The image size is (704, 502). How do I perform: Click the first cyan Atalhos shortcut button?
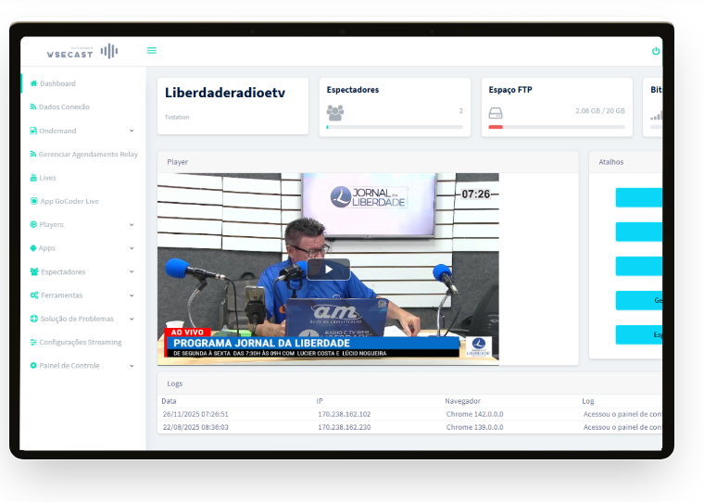638,197
